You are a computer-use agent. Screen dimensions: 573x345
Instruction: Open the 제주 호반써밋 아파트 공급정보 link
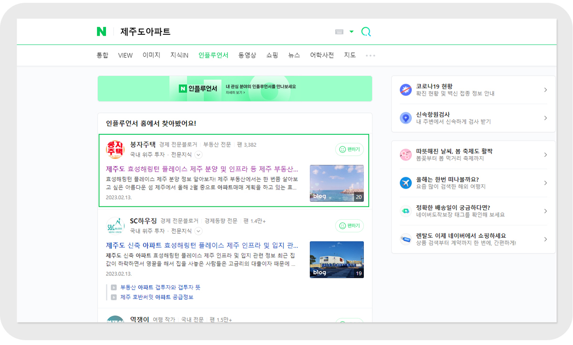[157, 297]
